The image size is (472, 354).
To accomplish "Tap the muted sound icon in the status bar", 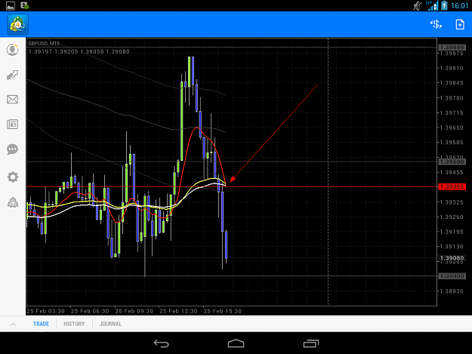I will (x=418, y=5).
